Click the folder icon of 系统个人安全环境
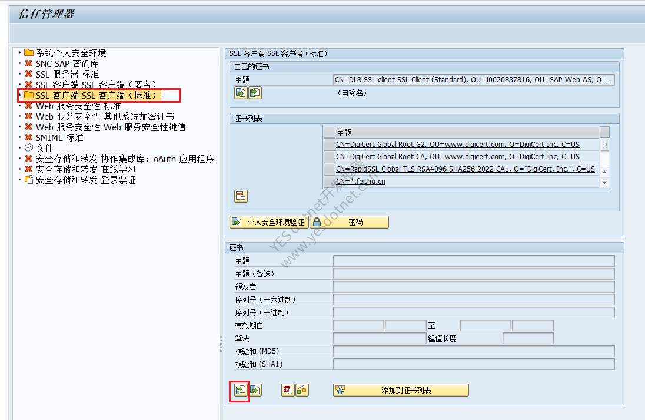 coord(29,52)
